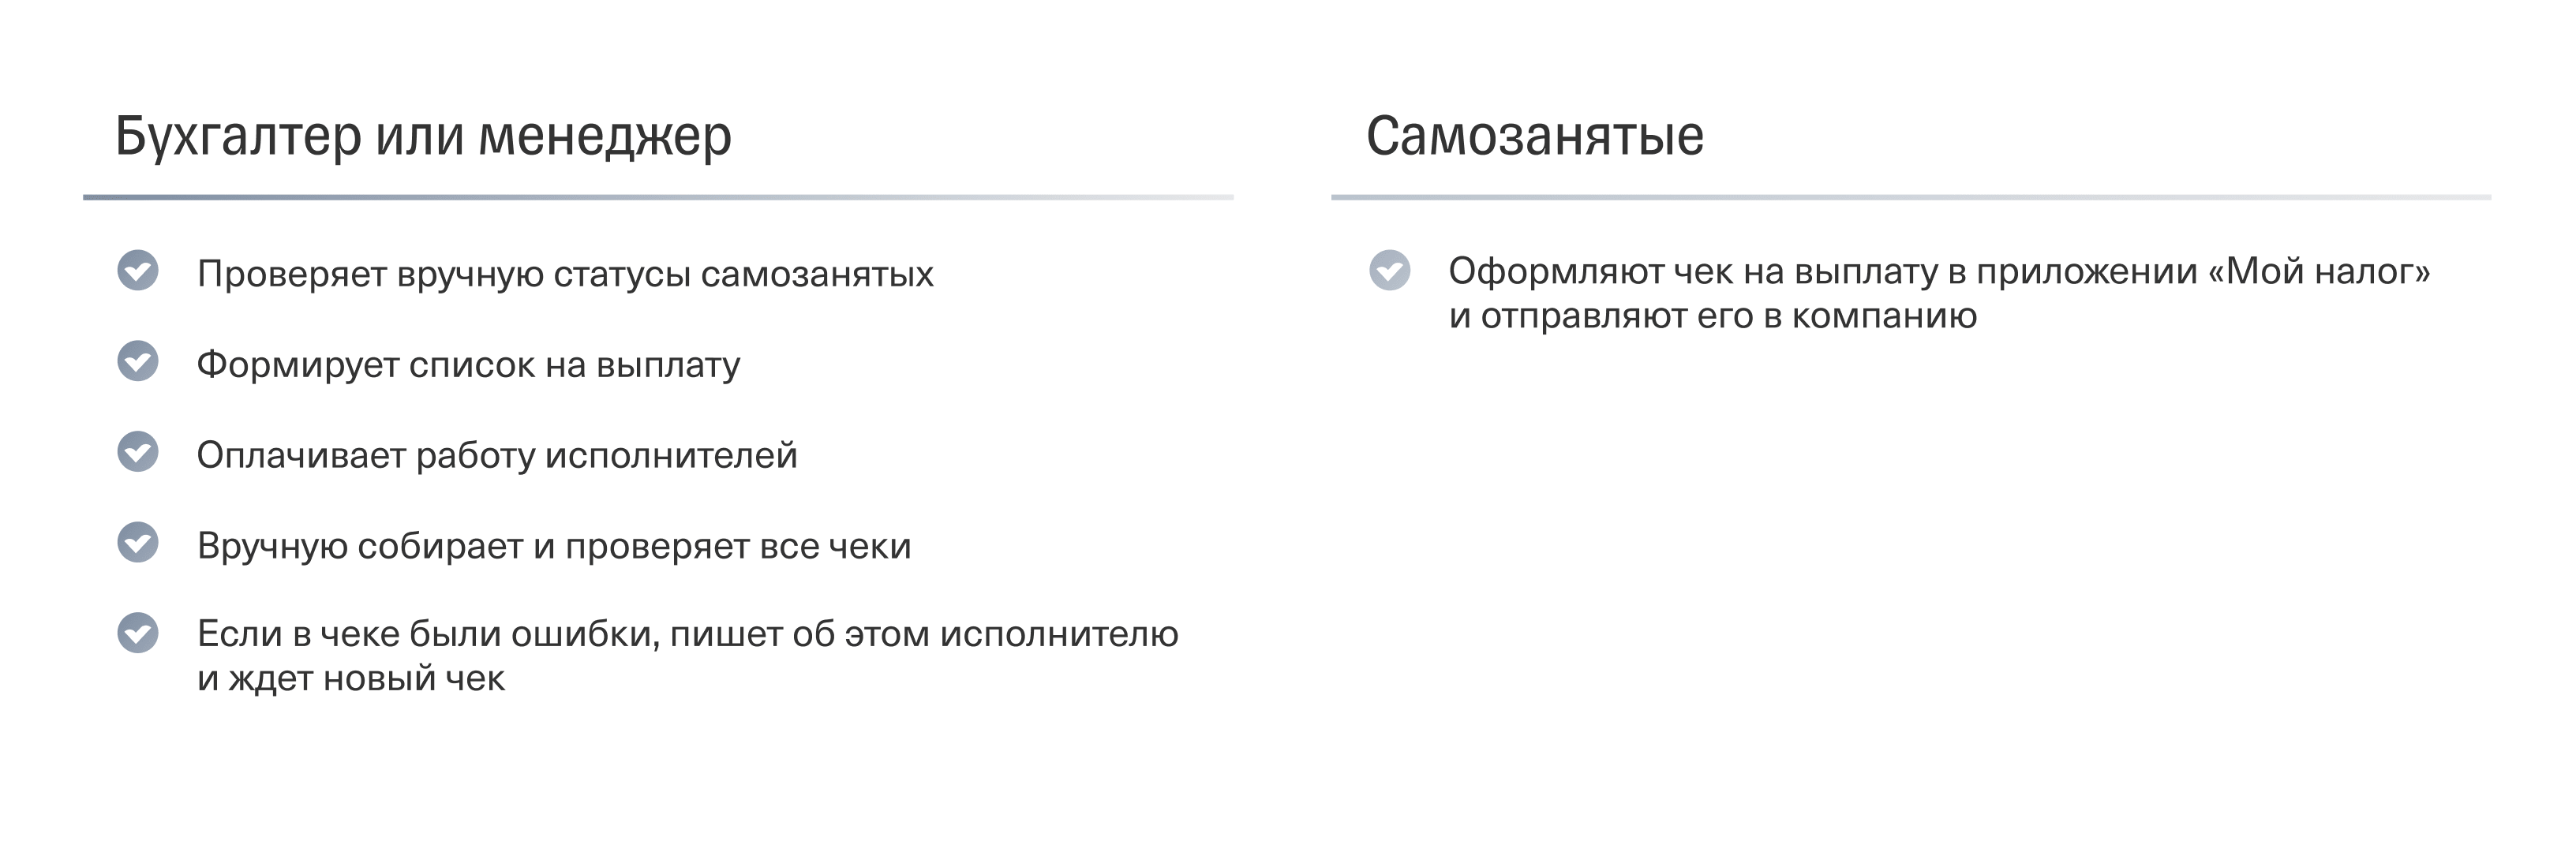Click the checkmark beside "Если в чеке были ошибки"

tap(138, 633)
